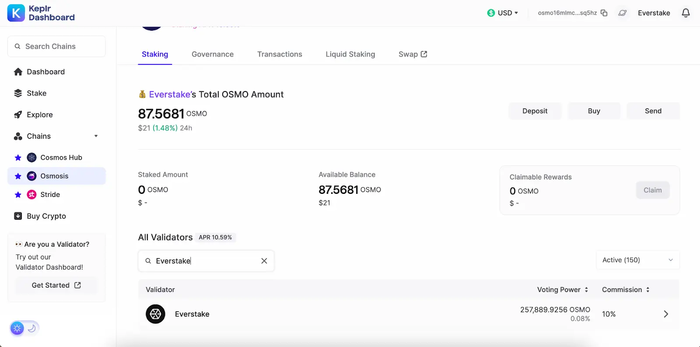Click the Swap external link icon
This screenshot has height=347, width=700.
424,54
